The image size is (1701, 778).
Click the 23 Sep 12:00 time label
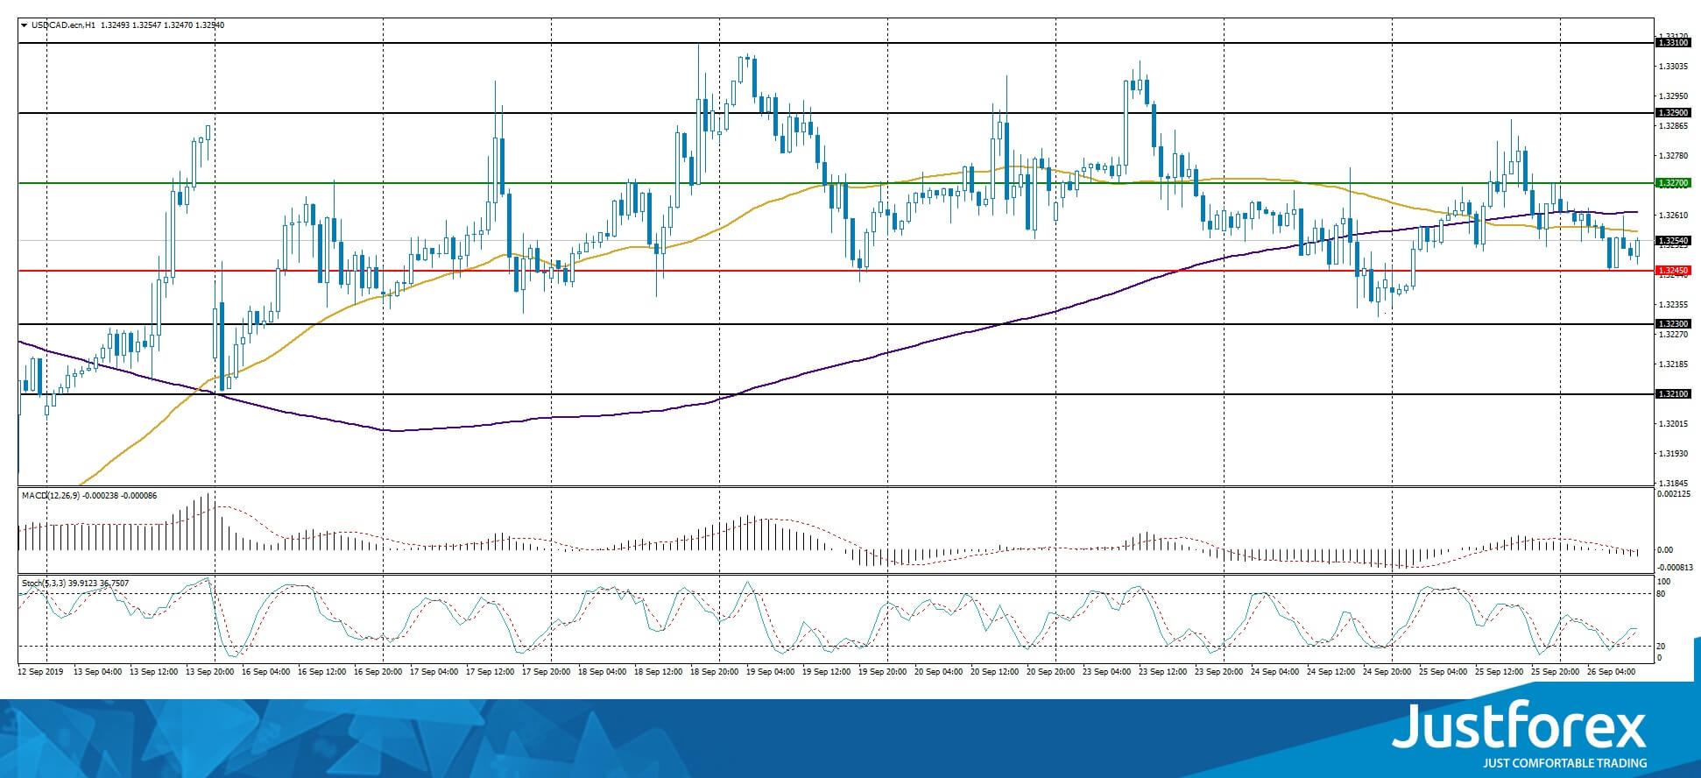pos(1163,672)
